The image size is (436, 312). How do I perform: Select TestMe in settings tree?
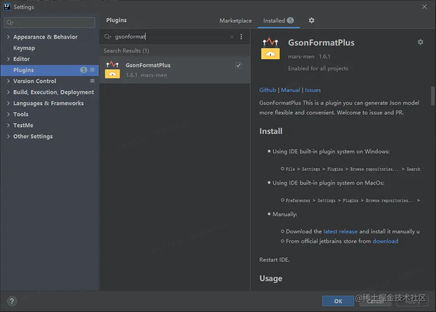click(x=23, y=125)
